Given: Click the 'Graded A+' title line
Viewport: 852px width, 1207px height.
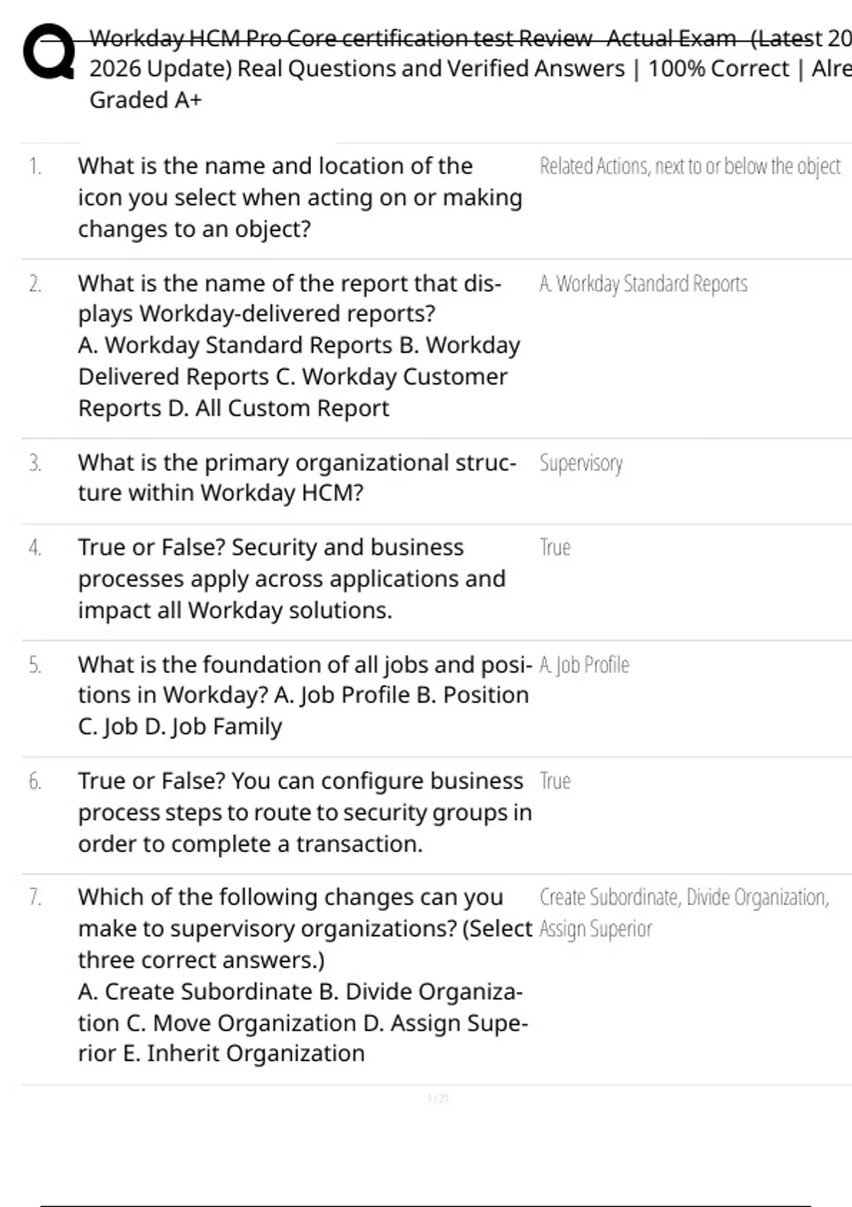Looking at the screenshot, I should [x=146, y=100].
